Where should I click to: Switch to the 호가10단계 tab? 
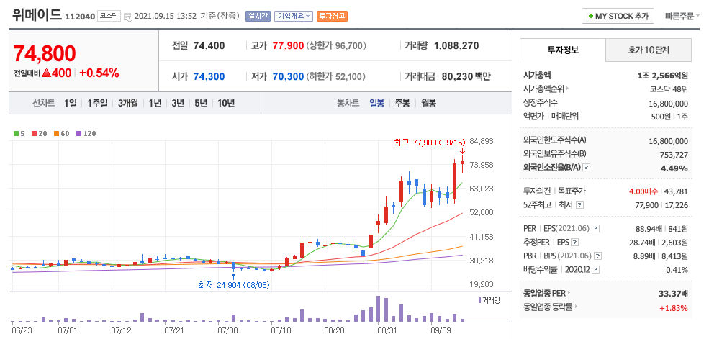(x=649, y=50)
